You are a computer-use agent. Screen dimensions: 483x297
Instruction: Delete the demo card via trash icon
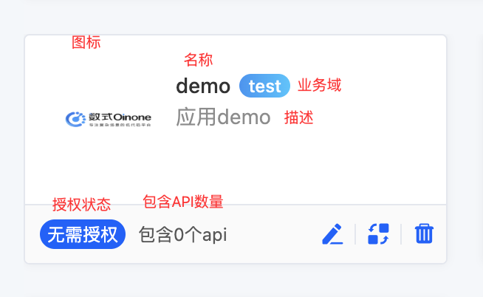[424, 234]
